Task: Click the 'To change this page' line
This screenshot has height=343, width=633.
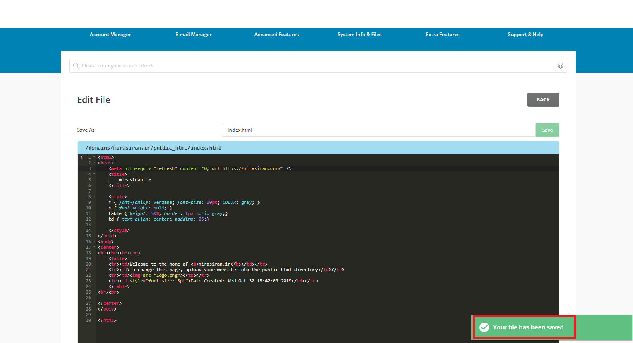Action: [226, 270]
